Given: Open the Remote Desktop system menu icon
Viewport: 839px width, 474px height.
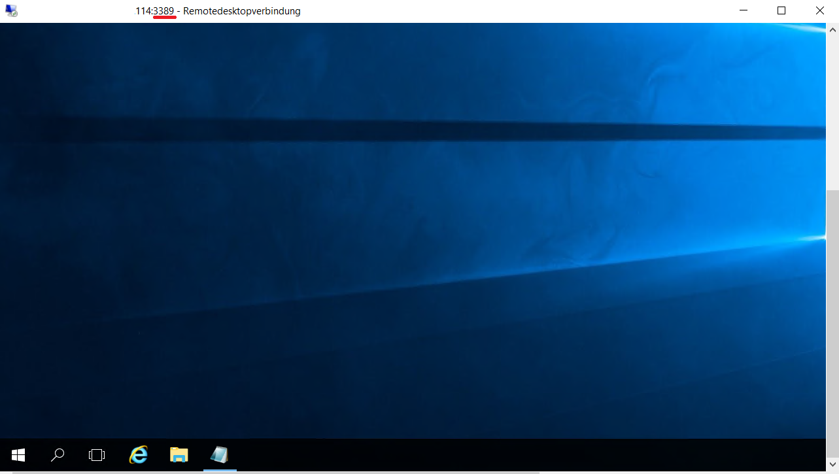Looking at the screenshot, I should [x=11, y=10].
